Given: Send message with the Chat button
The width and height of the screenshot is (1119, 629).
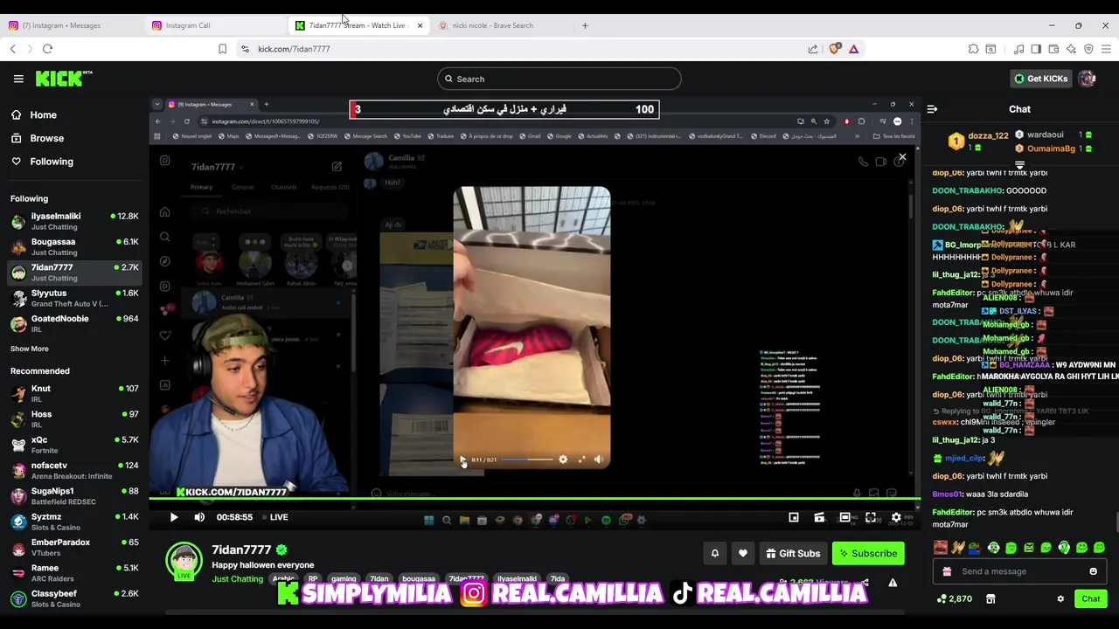Looking at the screenshot, I should click(x=1090, y=598).
